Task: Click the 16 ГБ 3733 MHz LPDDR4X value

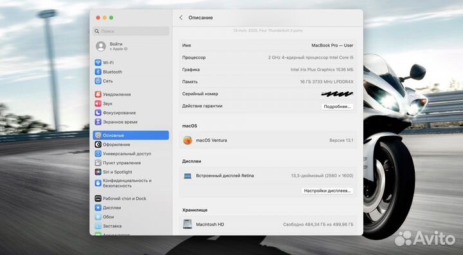Action: 327,82
